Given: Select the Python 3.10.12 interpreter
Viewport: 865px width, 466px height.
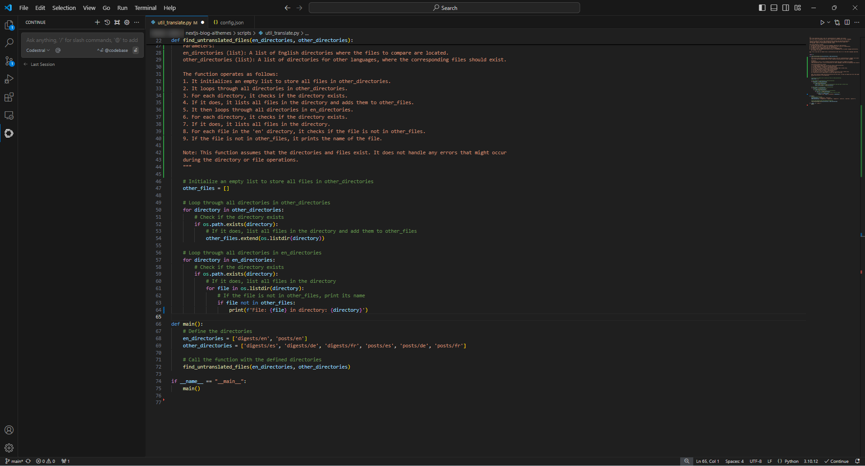Looking at the screenshot, I should pyautogui.click(x=810, y=461).
